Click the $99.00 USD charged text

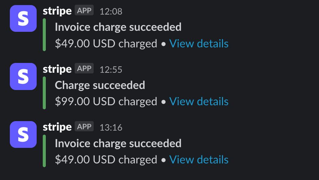(x=106, y=102)
